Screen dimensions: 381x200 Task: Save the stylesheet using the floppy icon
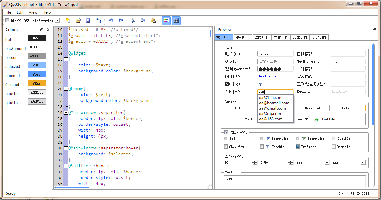pos(88,21)
